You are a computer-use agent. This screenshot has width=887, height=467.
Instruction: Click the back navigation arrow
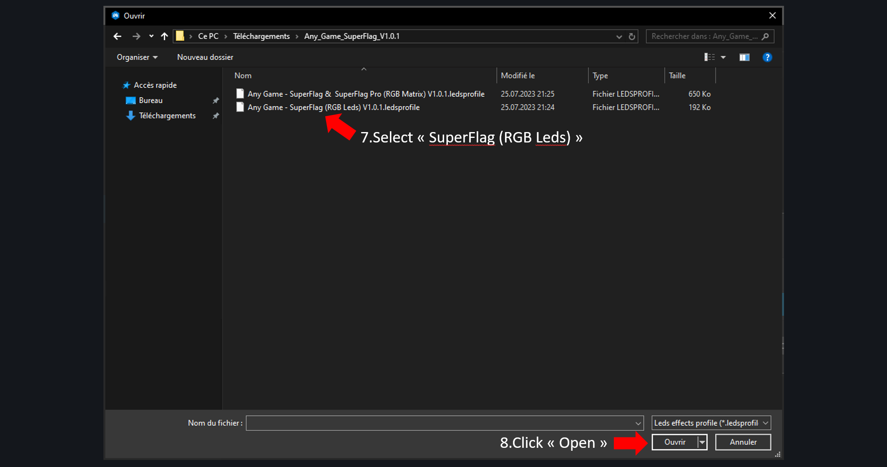pos(117,36)
